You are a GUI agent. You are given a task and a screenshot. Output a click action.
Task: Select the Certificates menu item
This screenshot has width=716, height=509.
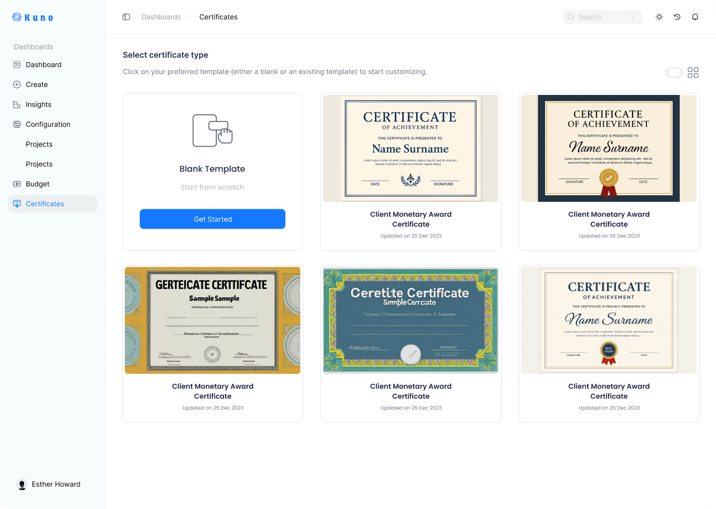click(53, 204)
